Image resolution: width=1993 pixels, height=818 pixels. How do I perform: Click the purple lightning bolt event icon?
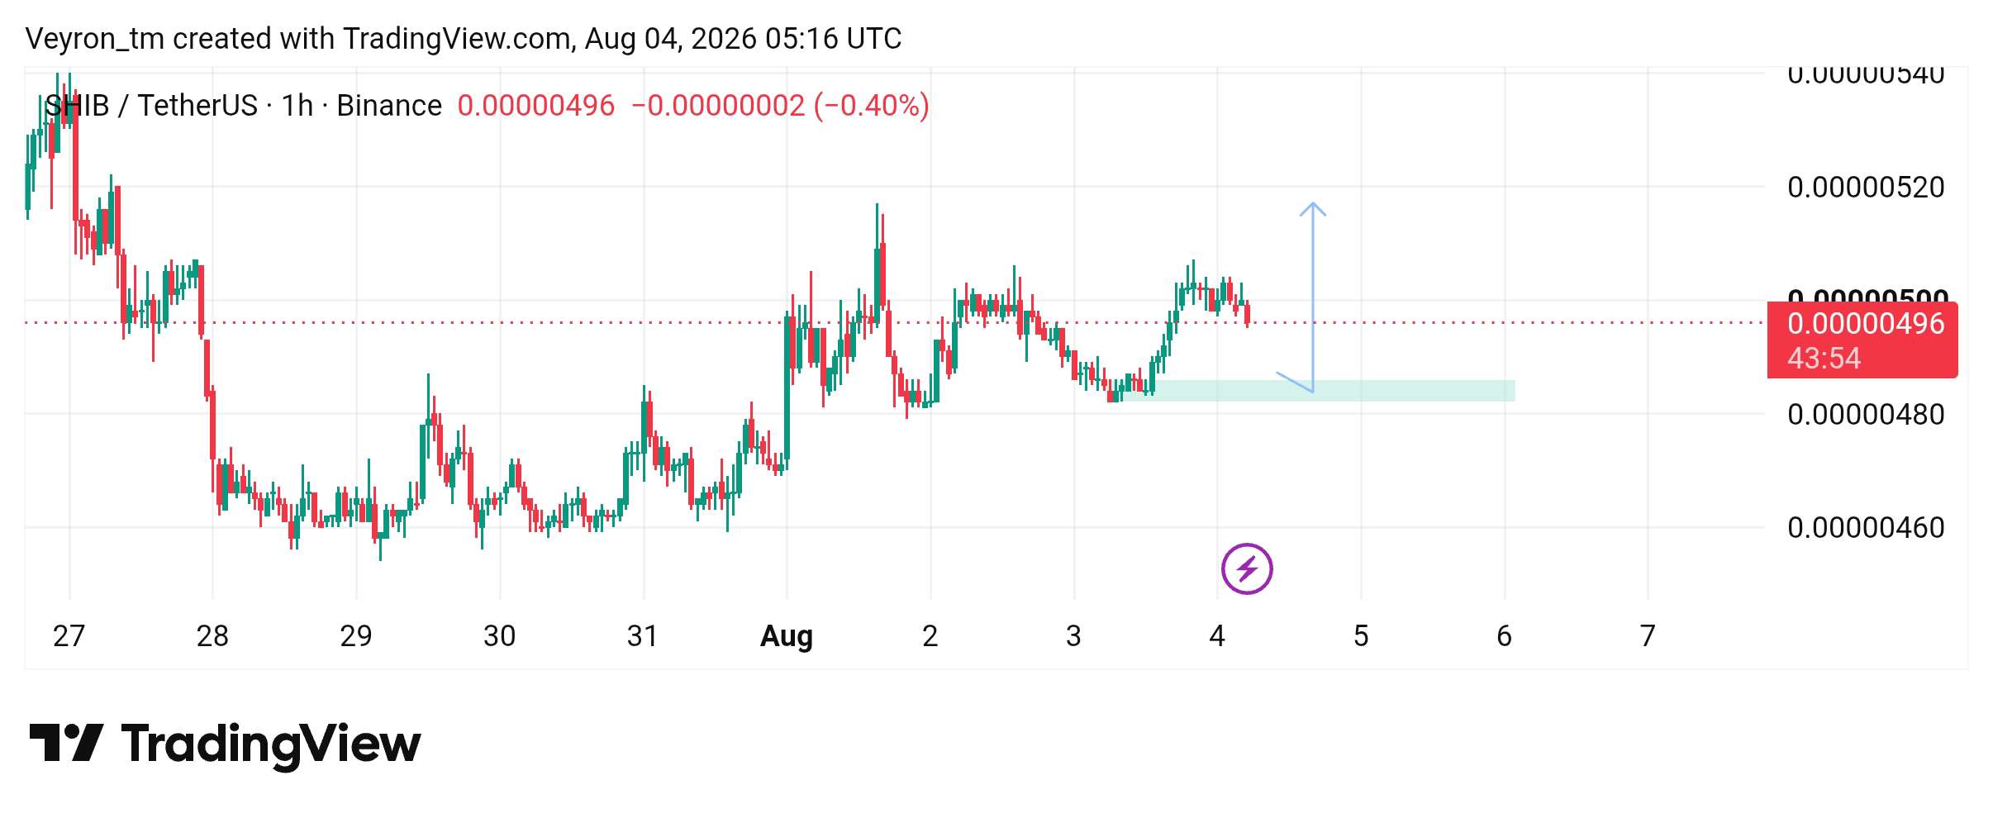click(x=1246, y=568)
